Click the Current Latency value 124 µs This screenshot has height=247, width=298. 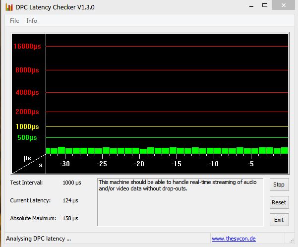point(70,200)
